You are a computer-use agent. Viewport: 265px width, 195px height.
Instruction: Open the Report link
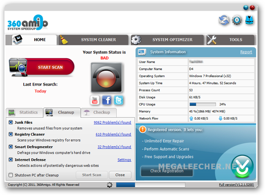[246, 52]
